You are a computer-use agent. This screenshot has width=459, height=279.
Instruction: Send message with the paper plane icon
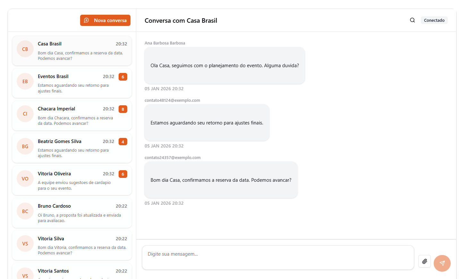442,263
